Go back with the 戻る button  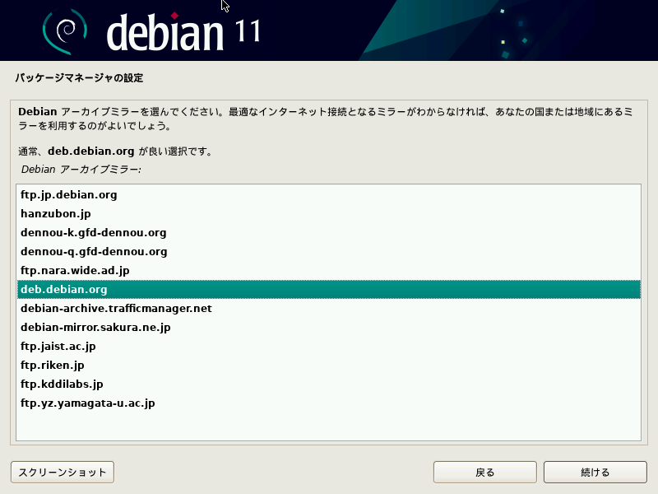click(x=485, y=472)
